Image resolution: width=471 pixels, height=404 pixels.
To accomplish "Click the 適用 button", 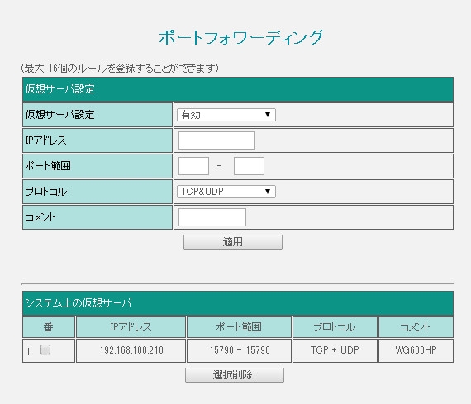I will pyautogui.click(x=233, y=242).
